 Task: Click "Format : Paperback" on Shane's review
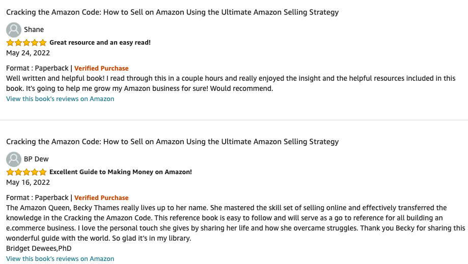tap(37, 69)
